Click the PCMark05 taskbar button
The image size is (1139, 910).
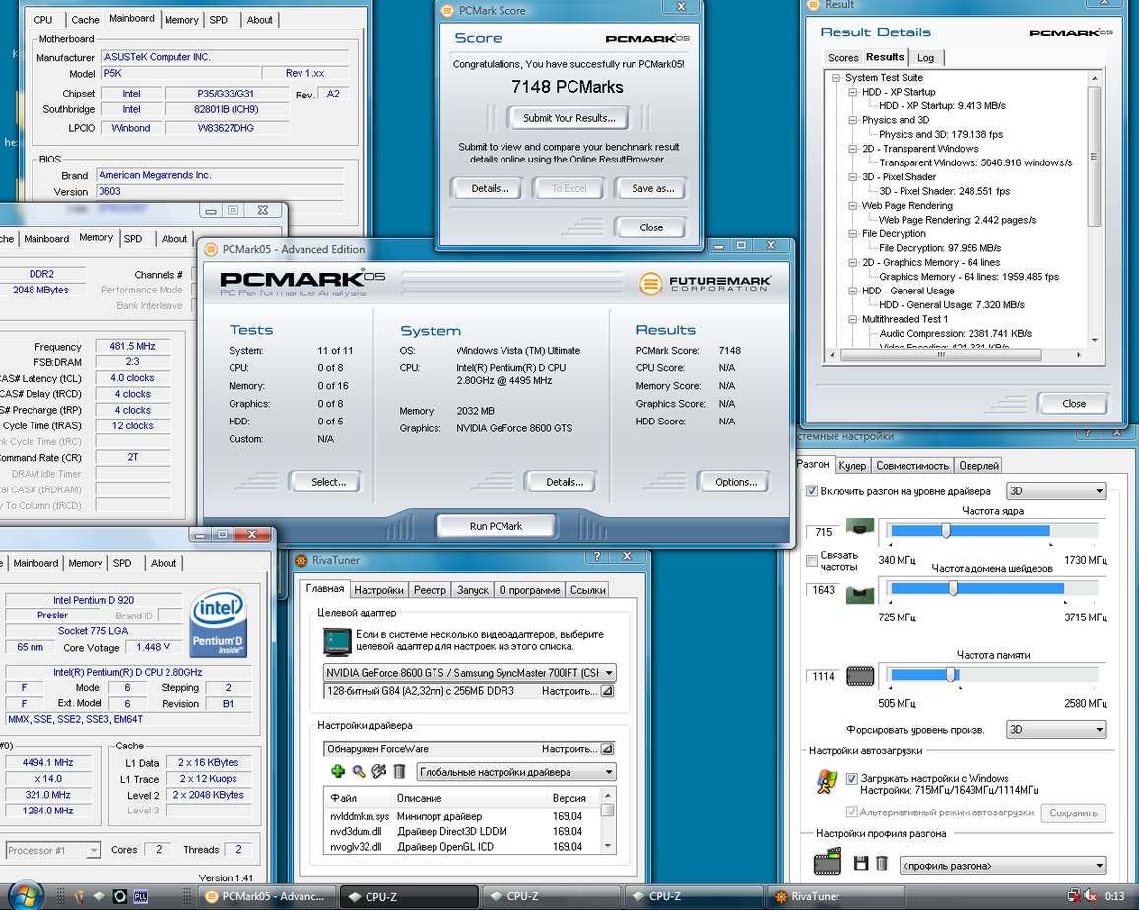(266, 897)
